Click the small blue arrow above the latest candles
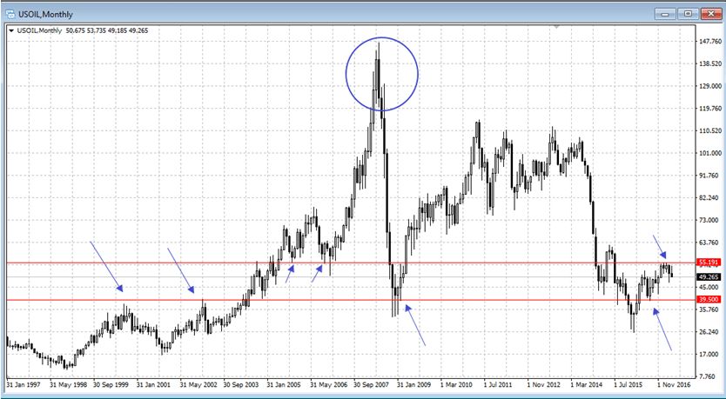The height and width of the screenshot is (399, 726). click(660, 246)
